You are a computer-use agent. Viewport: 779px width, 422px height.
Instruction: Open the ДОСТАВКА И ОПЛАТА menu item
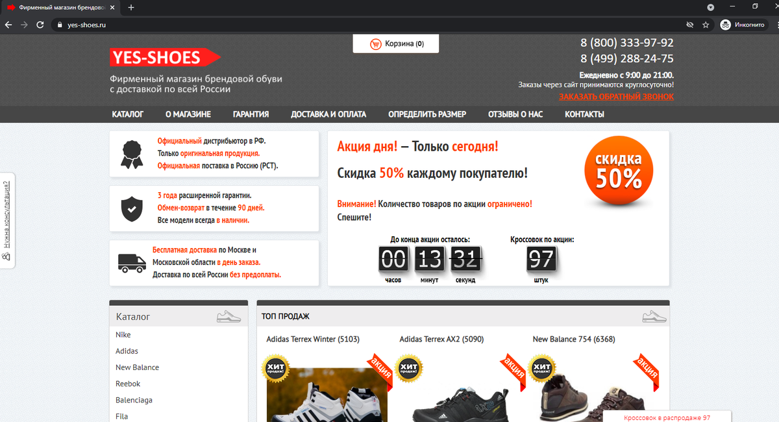click(328, 114)
